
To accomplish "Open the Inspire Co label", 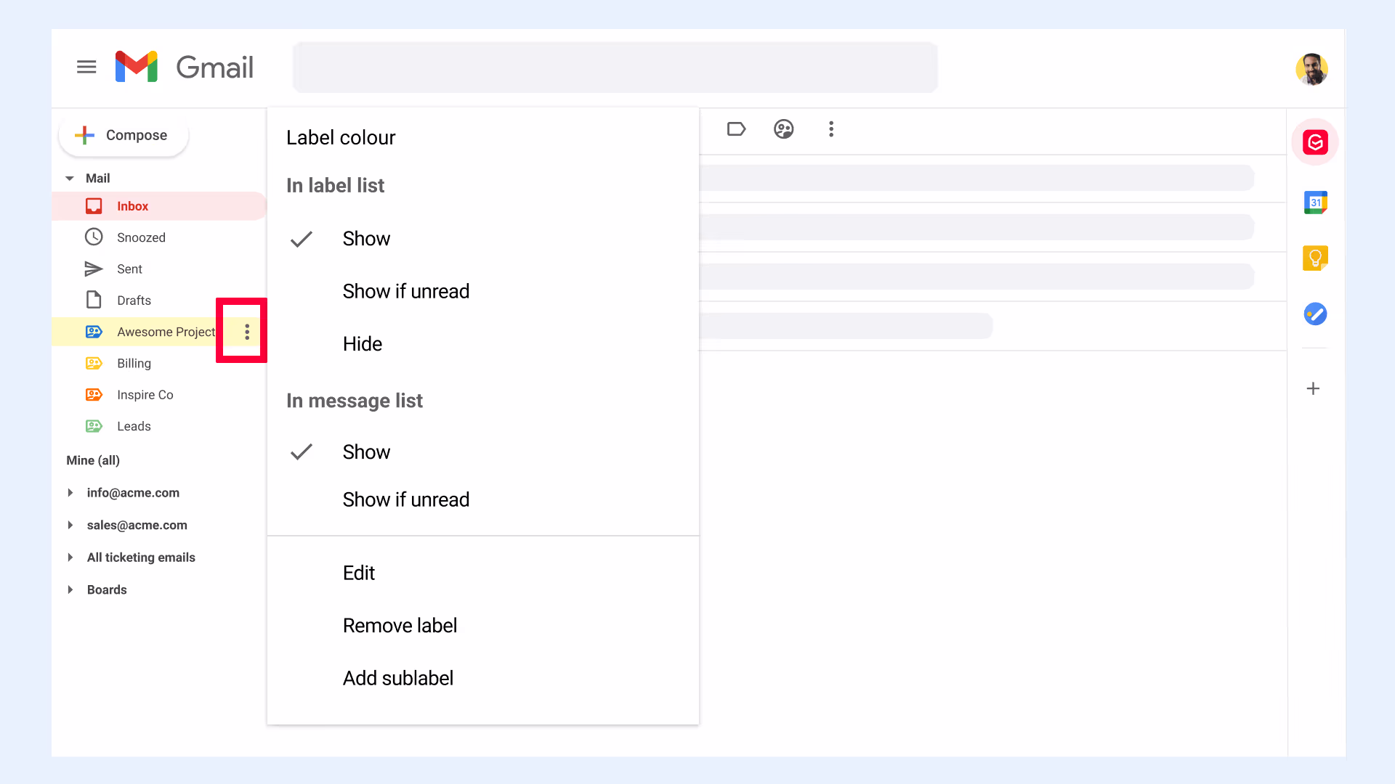I will [145, 395].
